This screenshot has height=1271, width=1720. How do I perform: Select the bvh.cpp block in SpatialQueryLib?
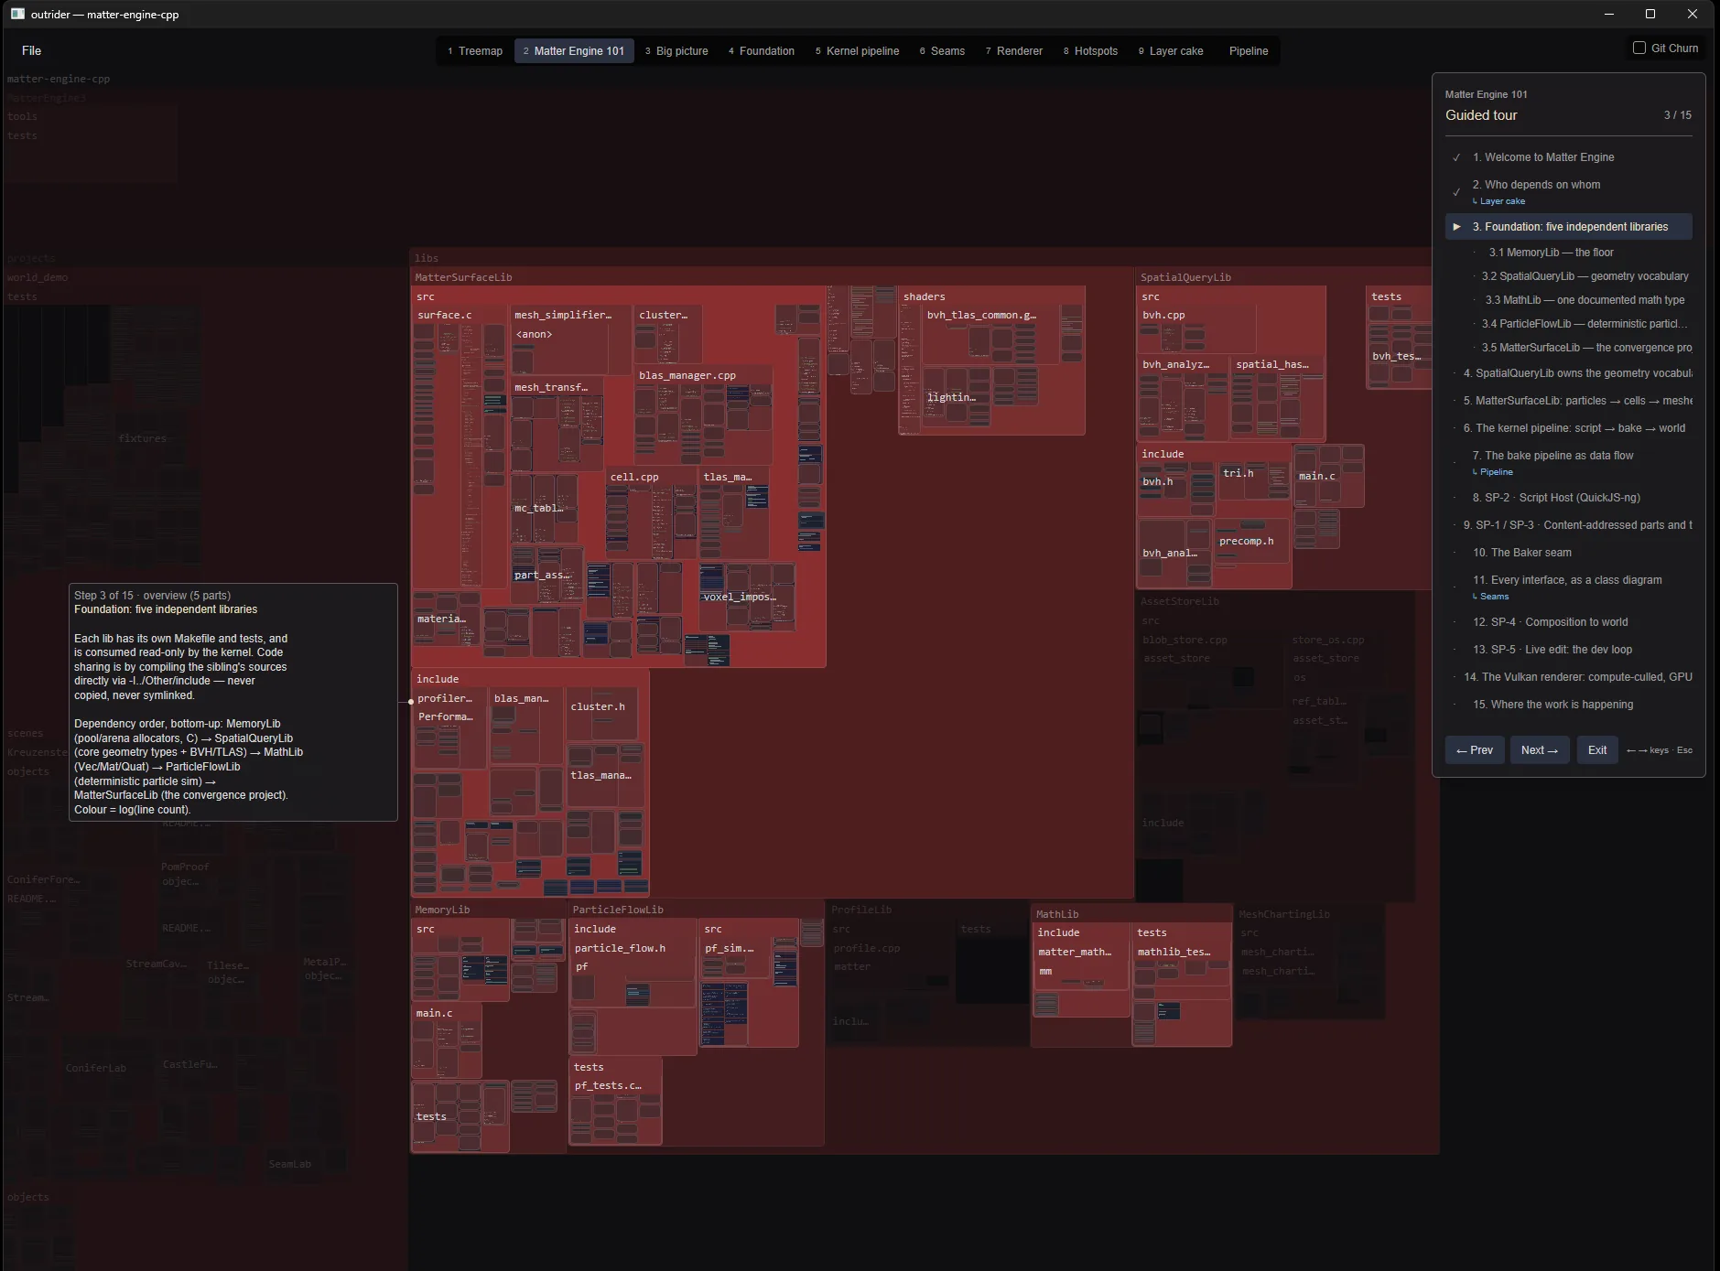[x=1195, y=329]
